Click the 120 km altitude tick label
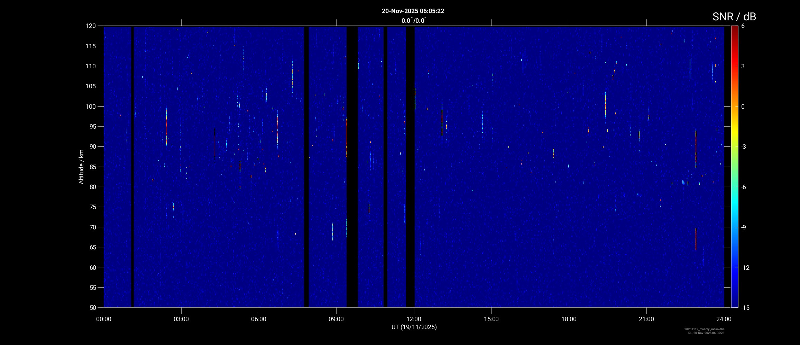This screenshot has height=345, width=800. pyautogui.click(x=91, y=26)
